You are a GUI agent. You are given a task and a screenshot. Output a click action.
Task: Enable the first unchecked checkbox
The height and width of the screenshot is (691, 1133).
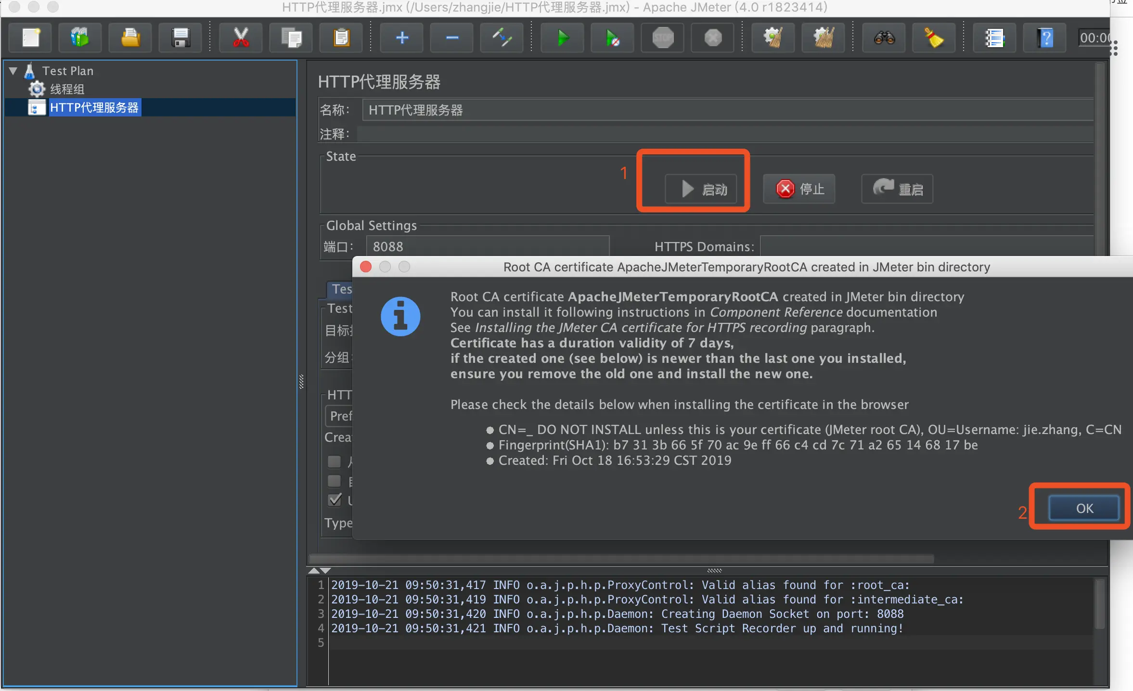(335, 461)
